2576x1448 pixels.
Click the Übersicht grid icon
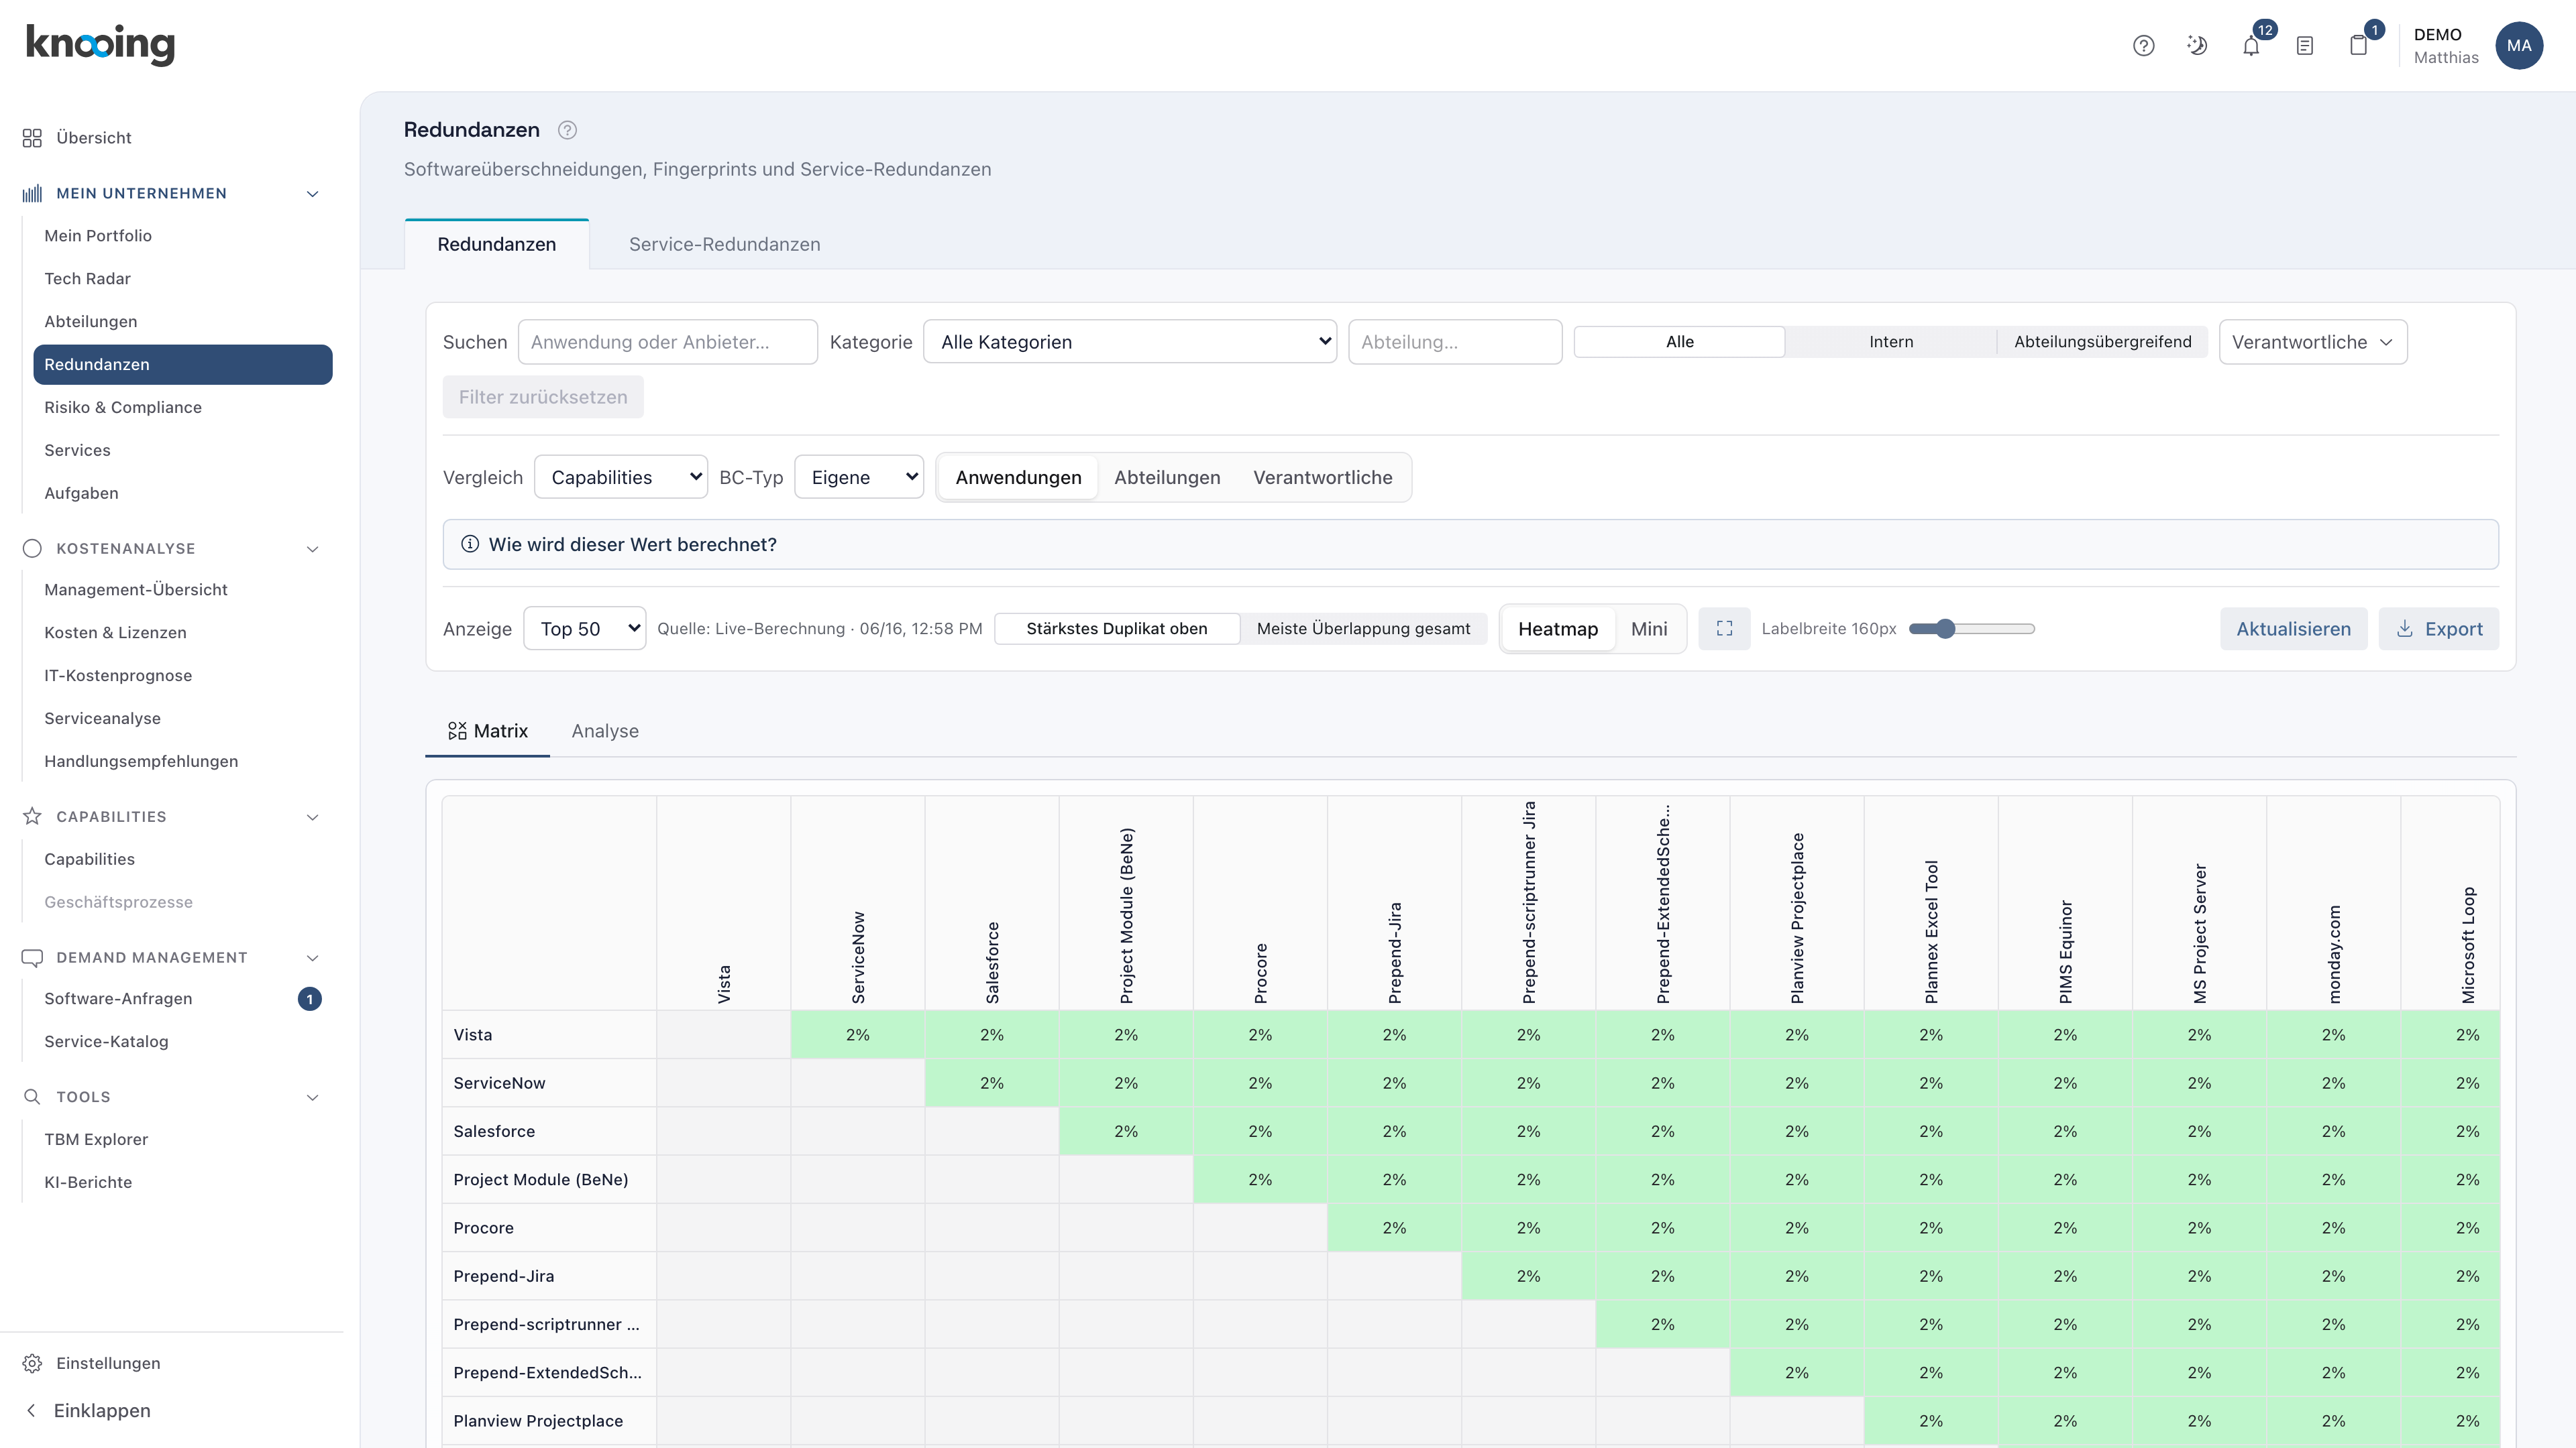[x=32, y=138]
